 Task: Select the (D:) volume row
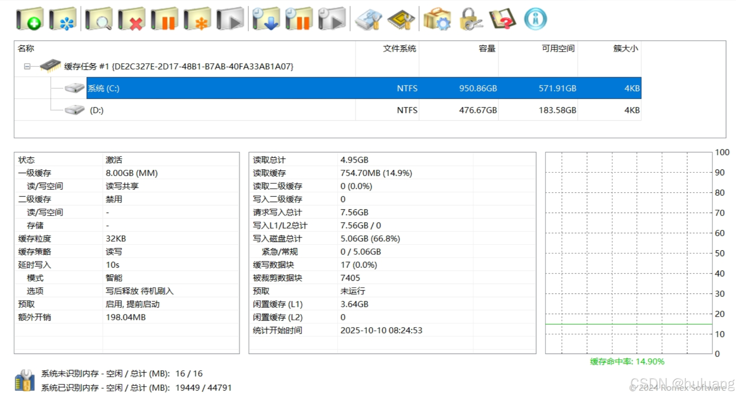click(96, 110)
